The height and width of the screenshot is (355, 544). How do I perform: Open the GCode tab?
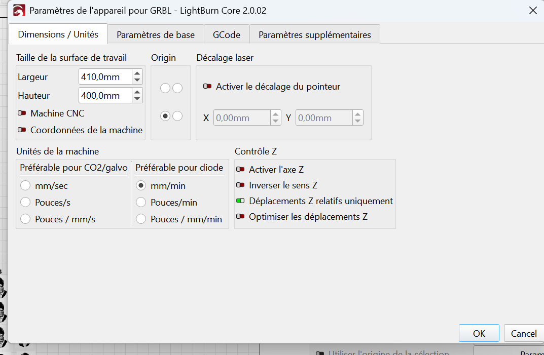(x=227, y=34)
